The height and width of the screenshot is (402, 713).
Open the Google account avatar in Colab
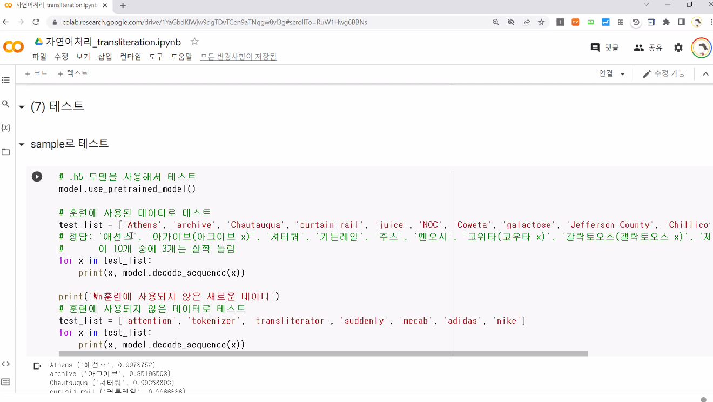702,48
